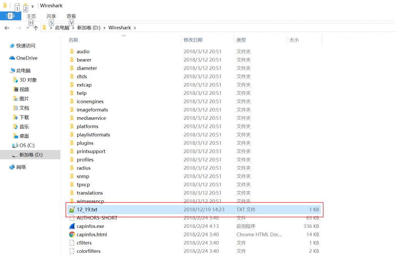Open the recent locations dropdown arrow
This screenshot has height=256, width=395.
[27, 28]
